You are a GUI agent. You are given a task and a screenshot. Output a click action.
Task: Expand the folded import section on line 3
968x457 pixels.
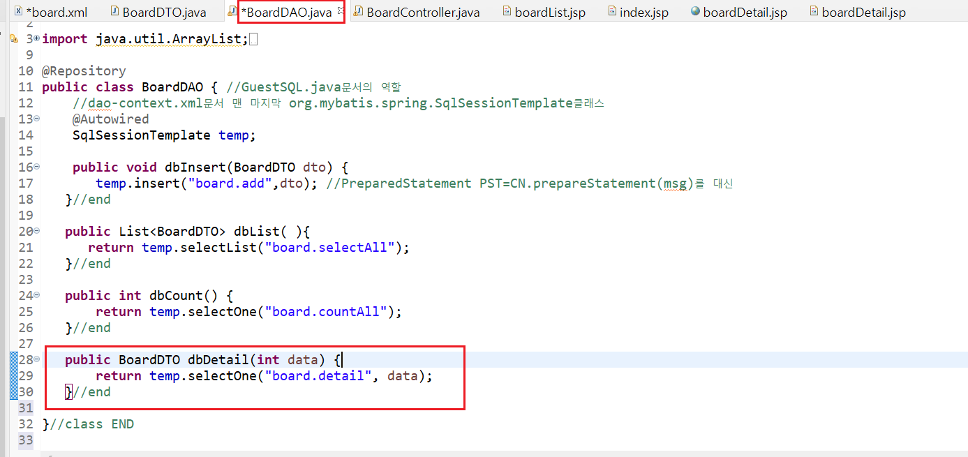coord(36,39)
